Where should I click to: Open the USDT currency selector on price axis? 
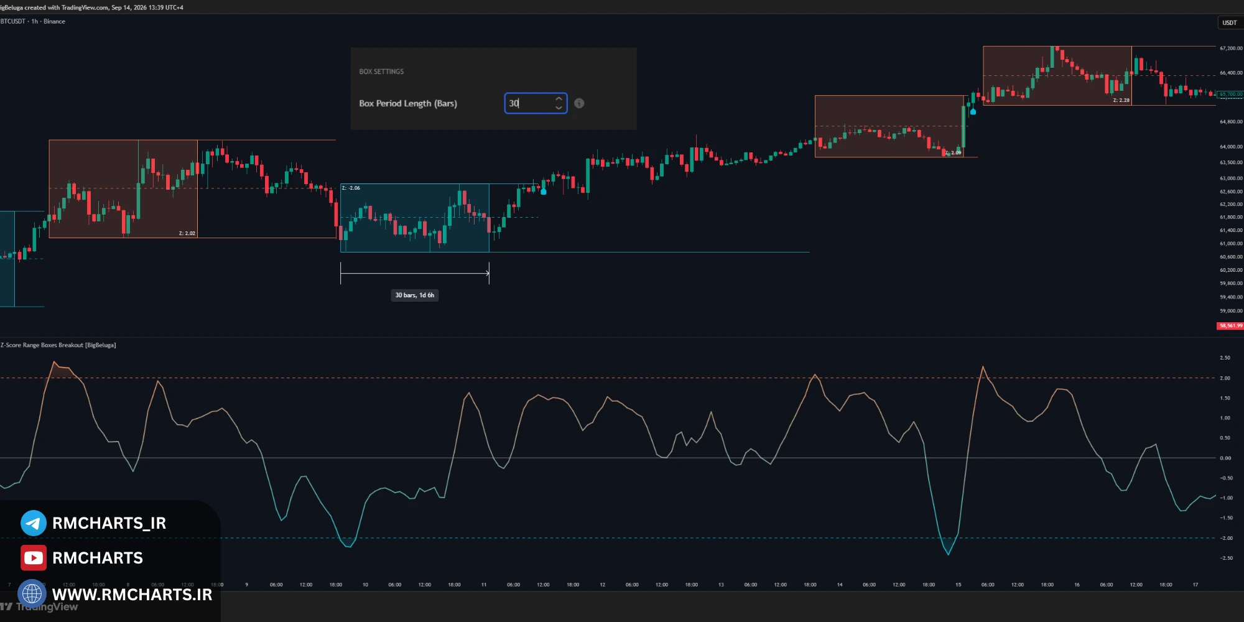point(1230,23)
